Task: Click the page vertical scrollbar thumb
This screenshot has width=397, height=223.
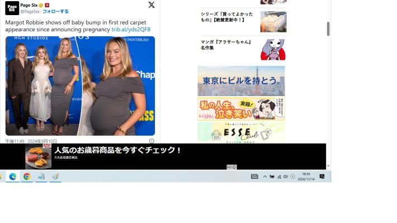Action: 328,29
